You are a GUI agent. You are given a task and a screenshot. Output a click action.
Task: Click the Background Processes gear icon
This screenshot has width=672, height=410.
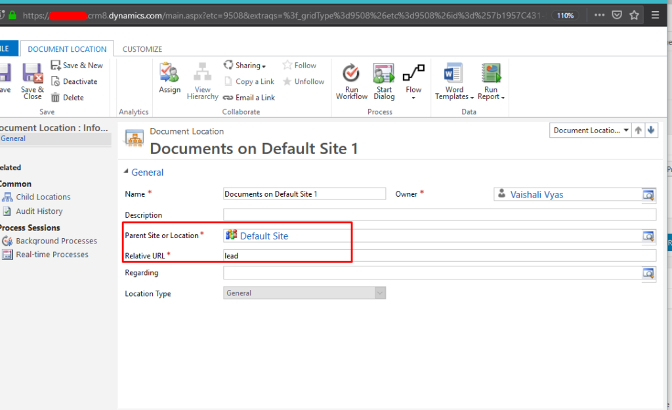coord(7,241)
